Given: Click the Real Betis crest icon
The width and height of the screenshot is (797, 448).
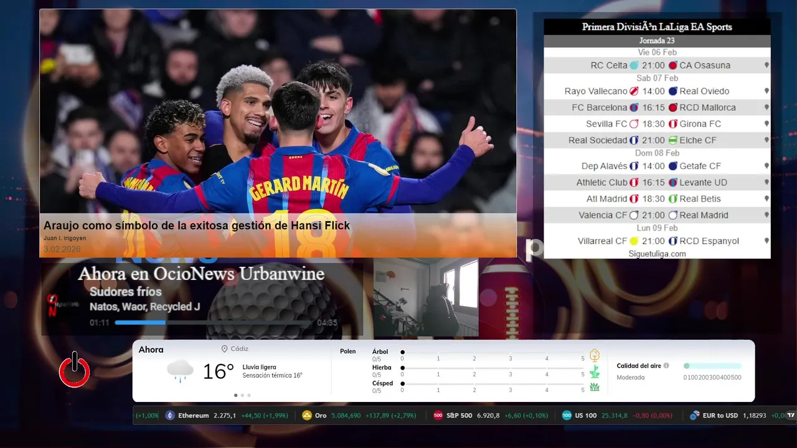Looking at the screenshot, I should 672,198.
